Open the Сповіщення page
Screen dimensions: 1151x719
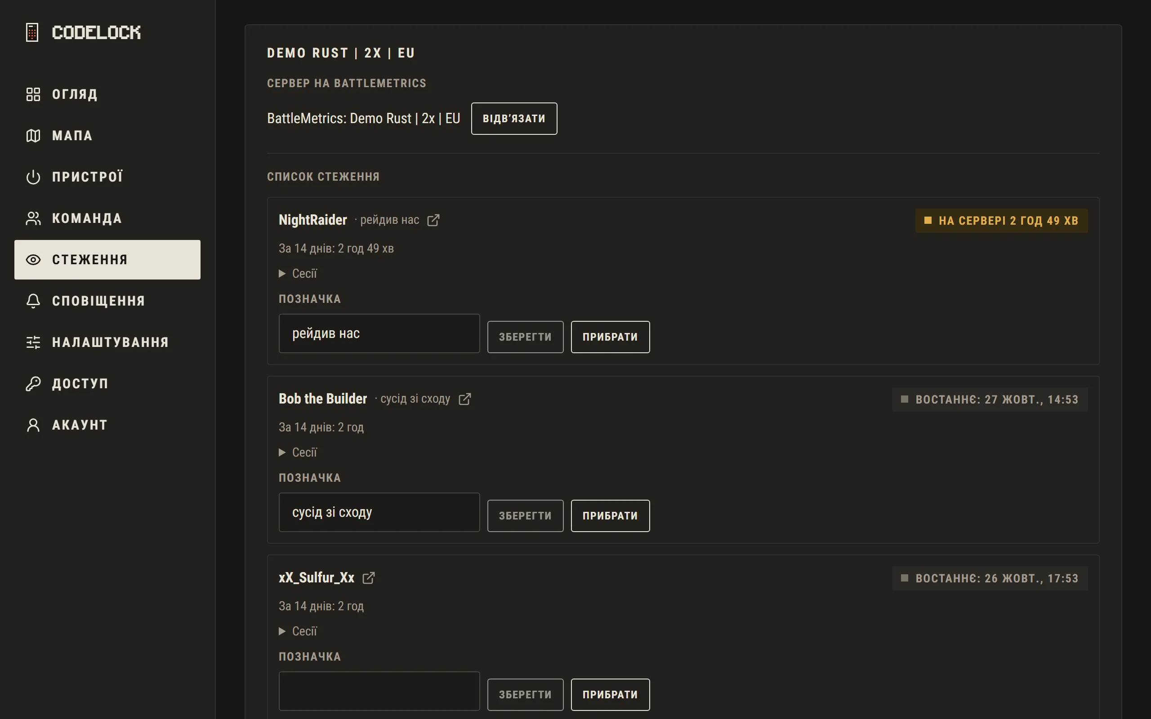coord(107,301)
